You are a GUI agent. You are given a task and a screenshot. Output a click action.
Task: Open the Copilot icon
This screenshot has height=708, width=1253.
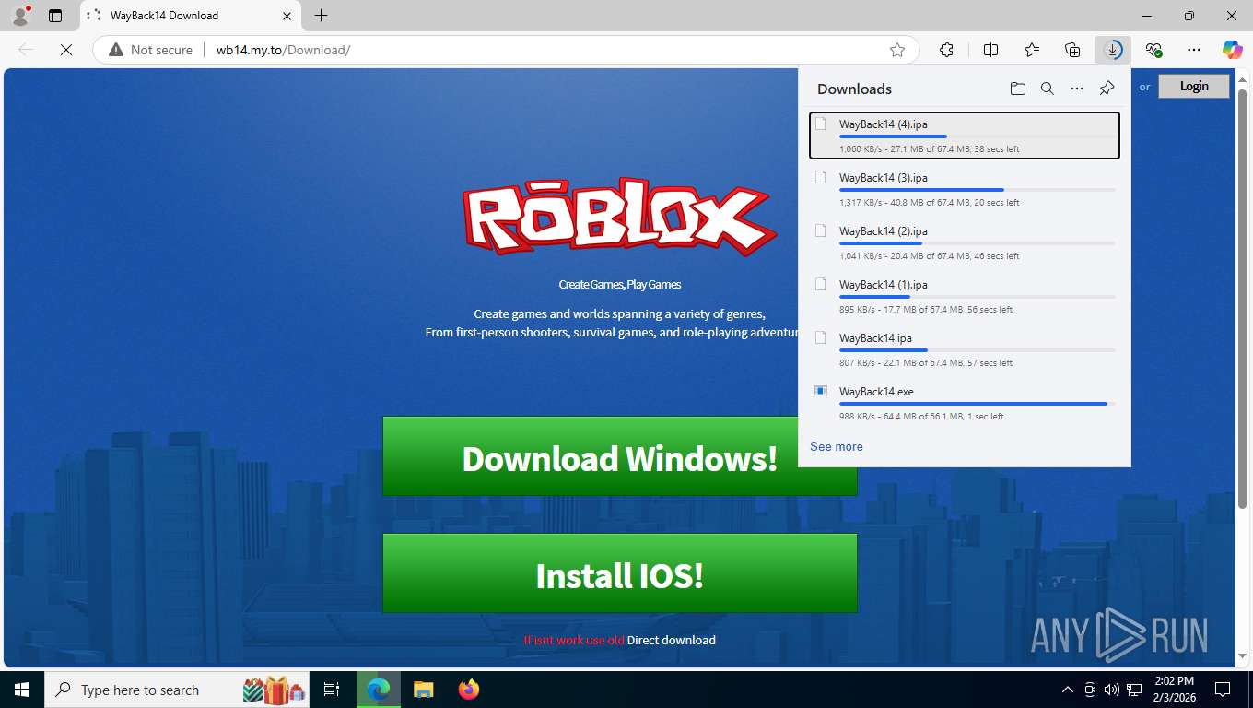(x=1232, y=50)
